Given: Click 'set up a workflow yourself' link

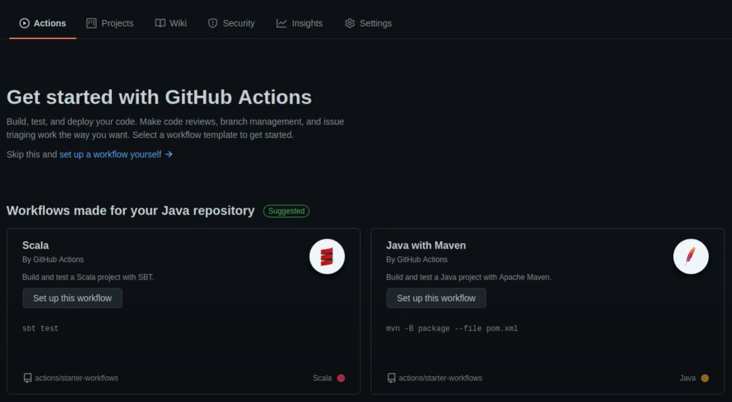Looking at the screenshot, I should [x=110, y=154].
